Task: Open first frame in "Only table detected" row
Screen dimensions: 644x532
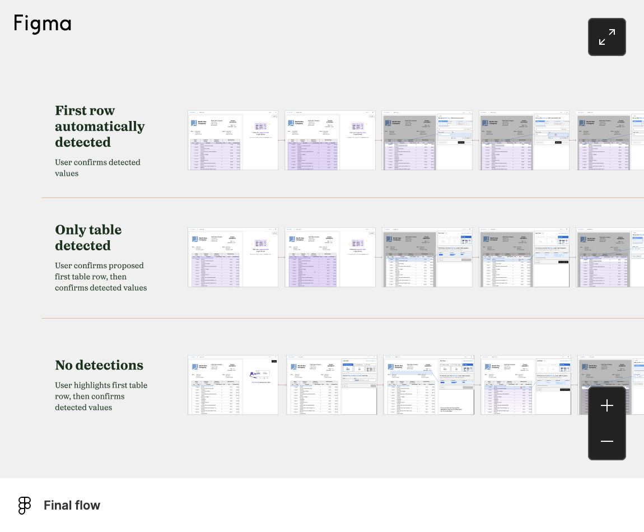Action: point(233,258)
